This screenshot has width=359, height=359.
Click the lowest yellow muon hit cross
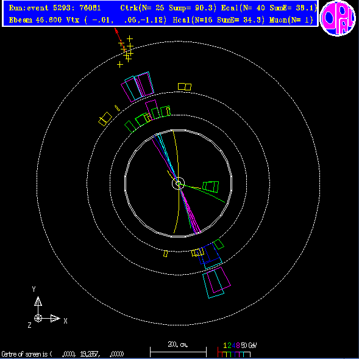pos(120,65)
